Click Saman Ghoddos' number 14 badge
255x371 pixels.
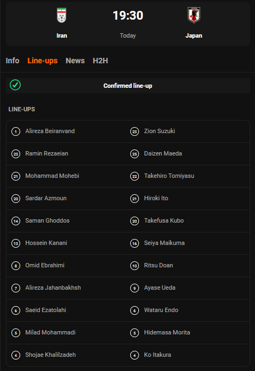tap(16, 221)
